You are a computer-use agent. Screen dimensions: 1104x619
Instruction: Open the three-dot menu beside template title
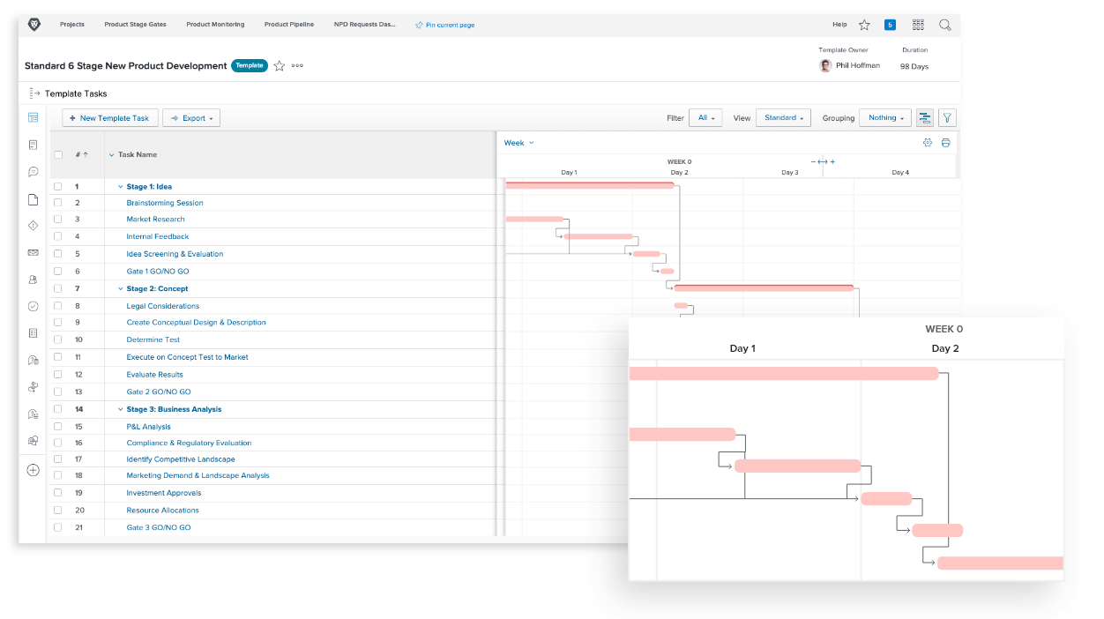pyautogui.click(x=297, y=66)
